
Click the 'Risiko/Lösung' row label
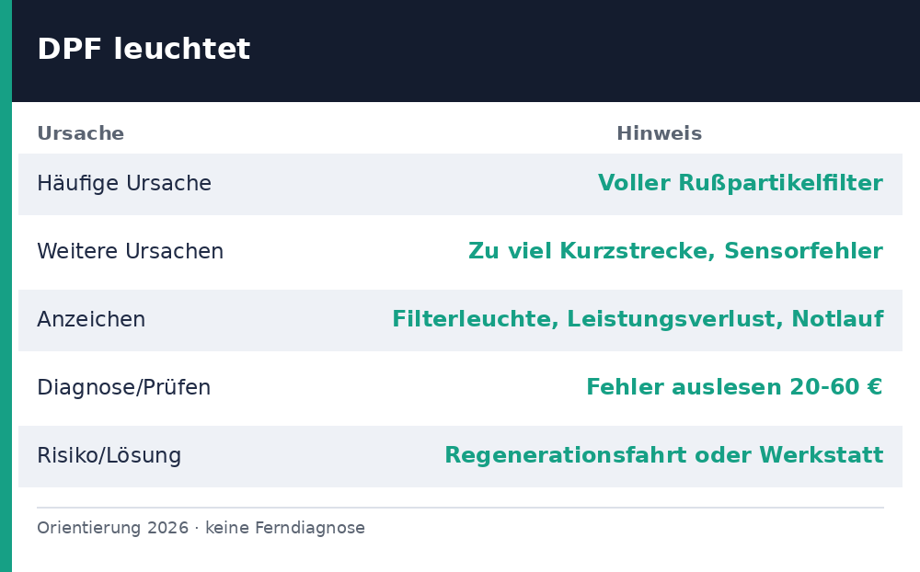tap(109, 456)
